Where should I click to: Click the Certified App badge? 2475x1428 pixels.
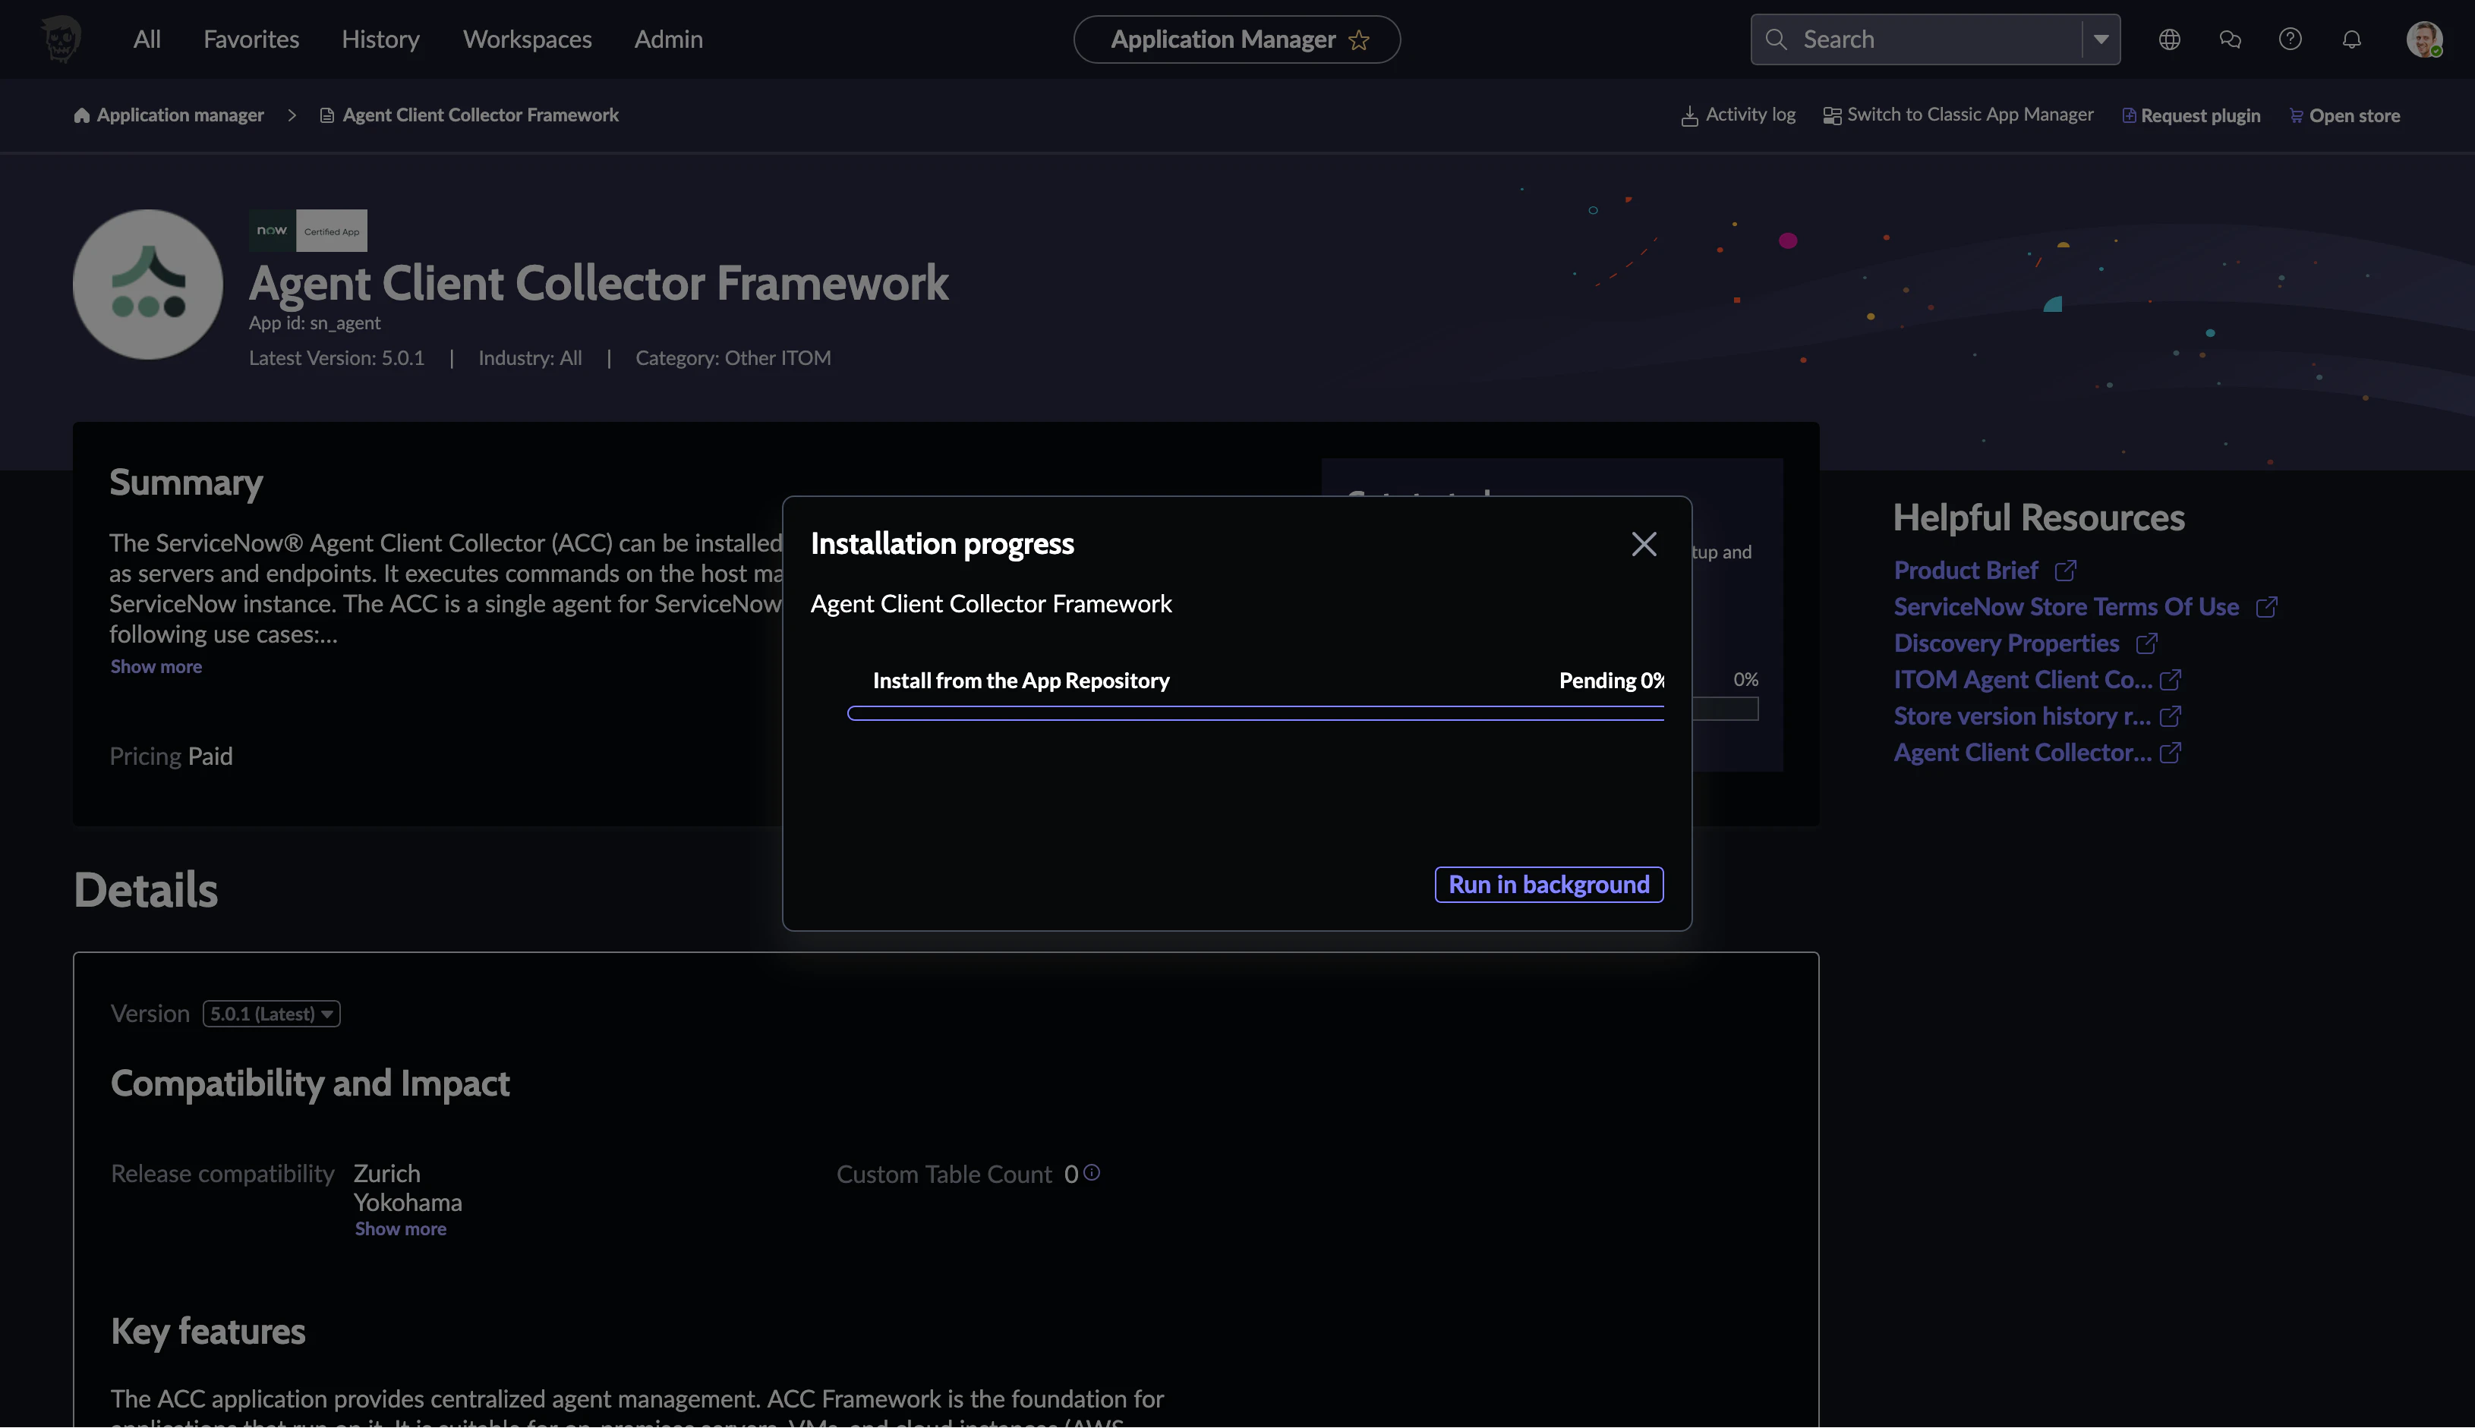[x=332, y=231]
